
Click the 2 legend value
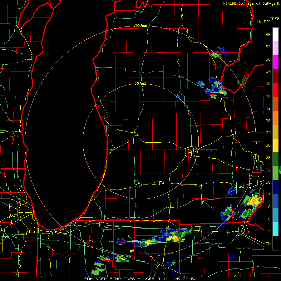click(269, 232)
